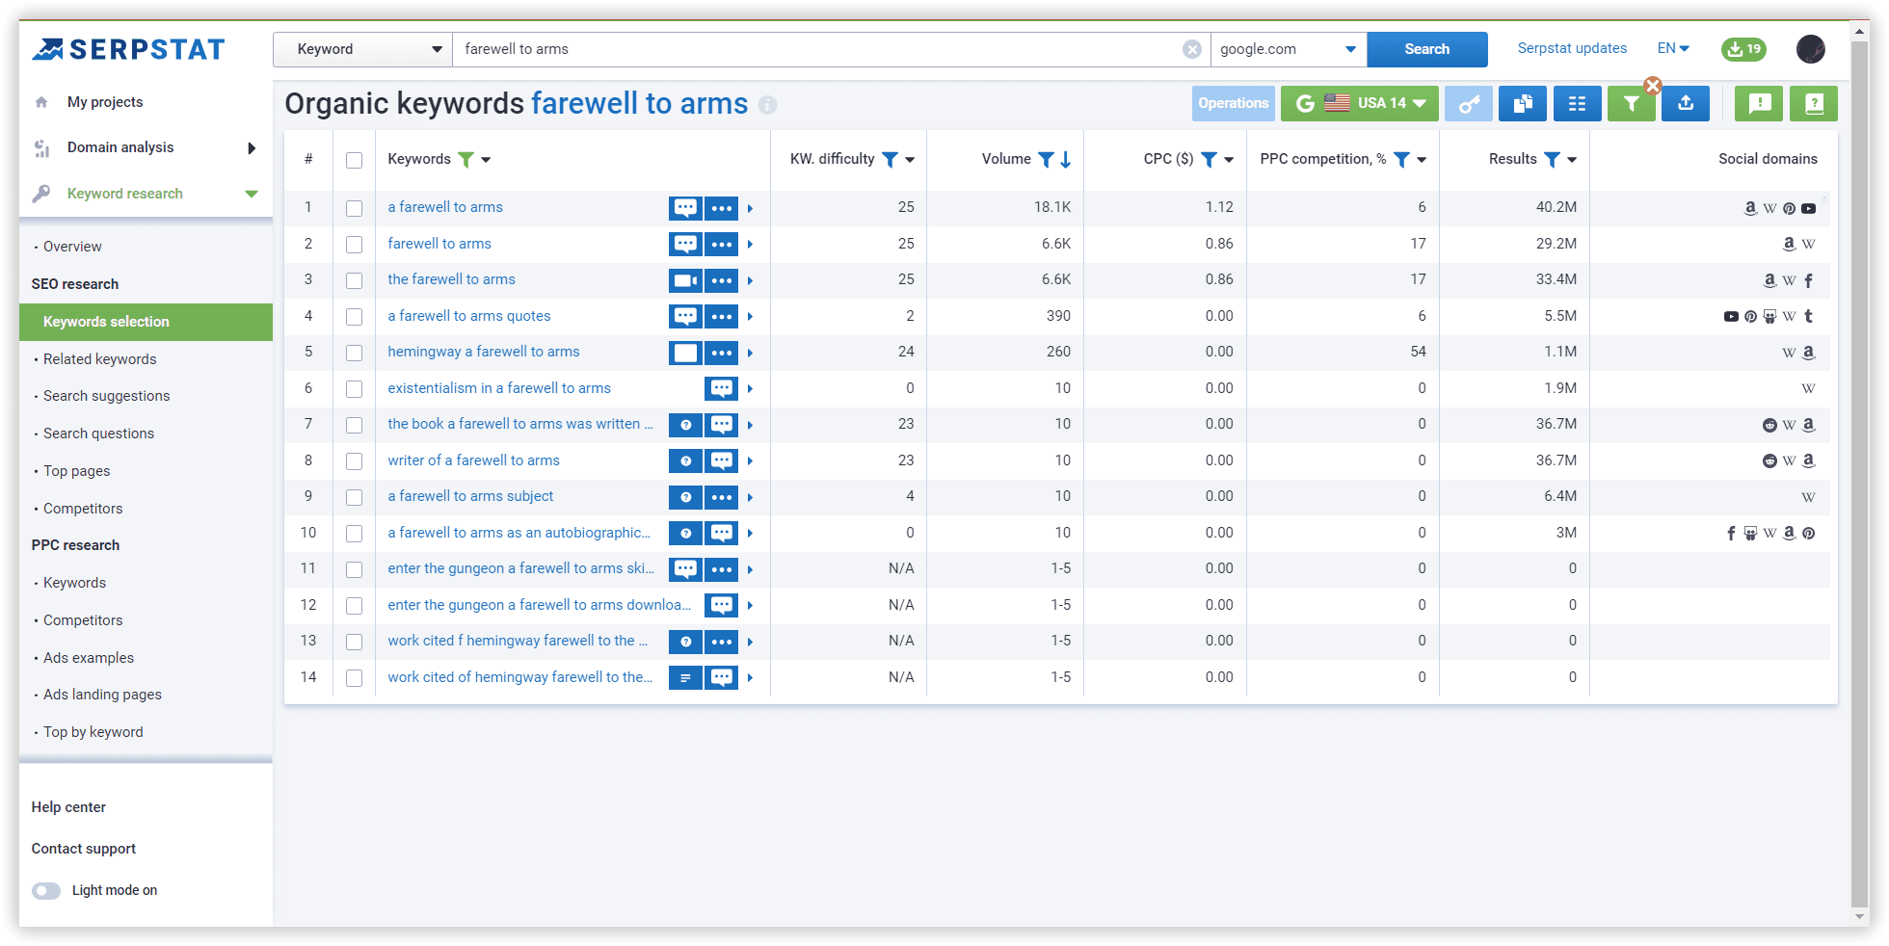This screenshot has width=1889, height=946.
Task: Open the Results column dropdown caret
Action: pyautogui.click(x=1572, y=160)
